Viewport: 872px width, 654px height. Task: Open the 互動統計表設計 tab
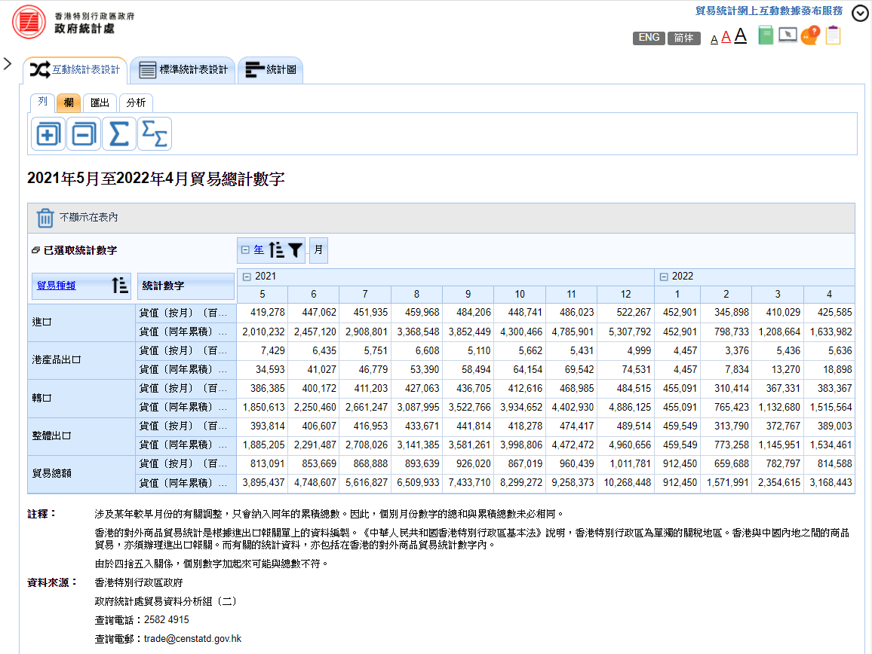click(75, 70)
